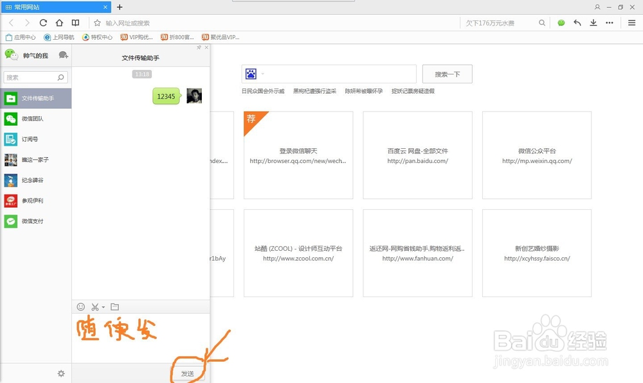Viewport: 643px width, 383px height.
Task: Click the WeChat contact search field
Action: (x=35, y=78)
